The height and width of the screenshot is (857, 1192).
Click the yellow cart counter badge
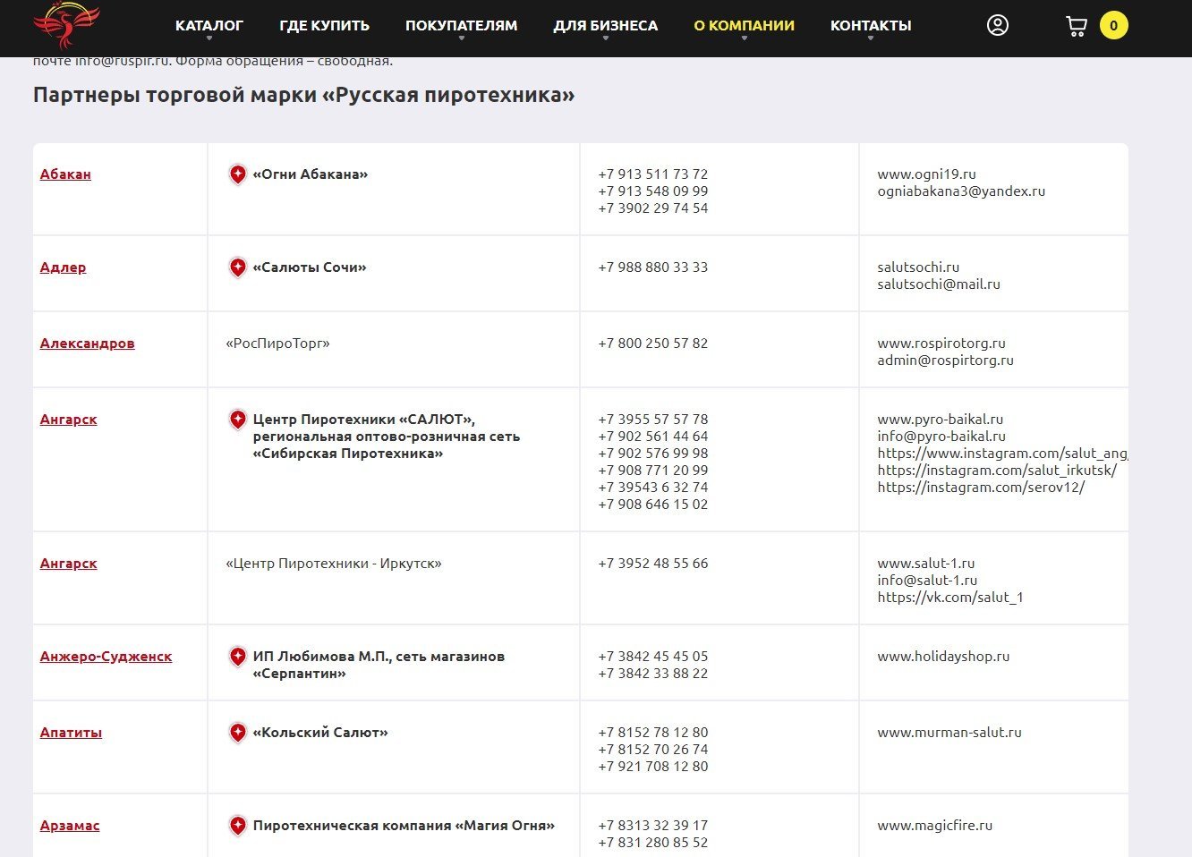tap(1113, 25)
